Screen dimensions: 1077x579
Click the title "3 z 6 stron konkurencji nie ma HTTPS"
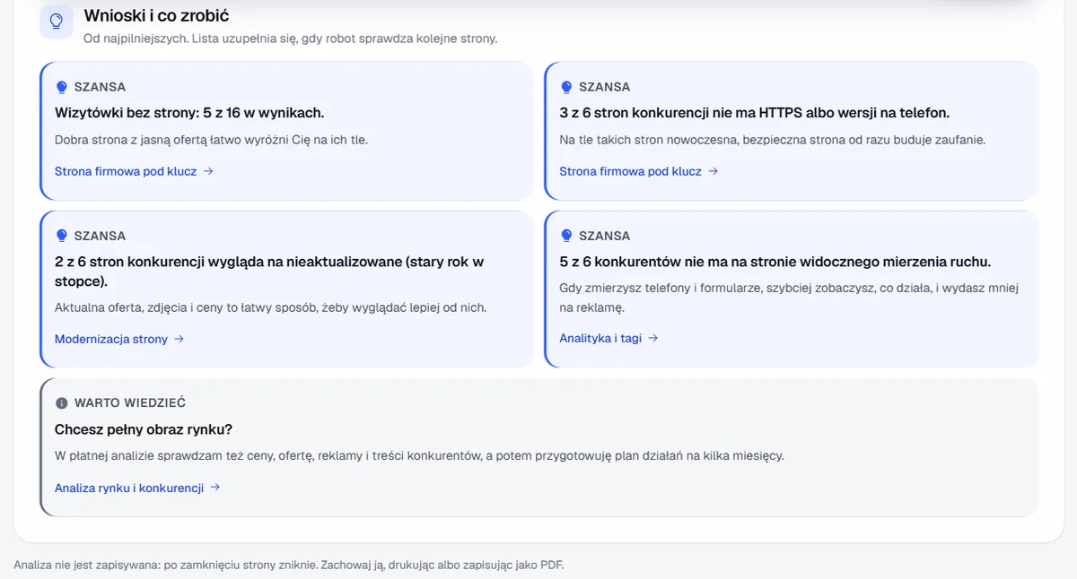point(754,113)
